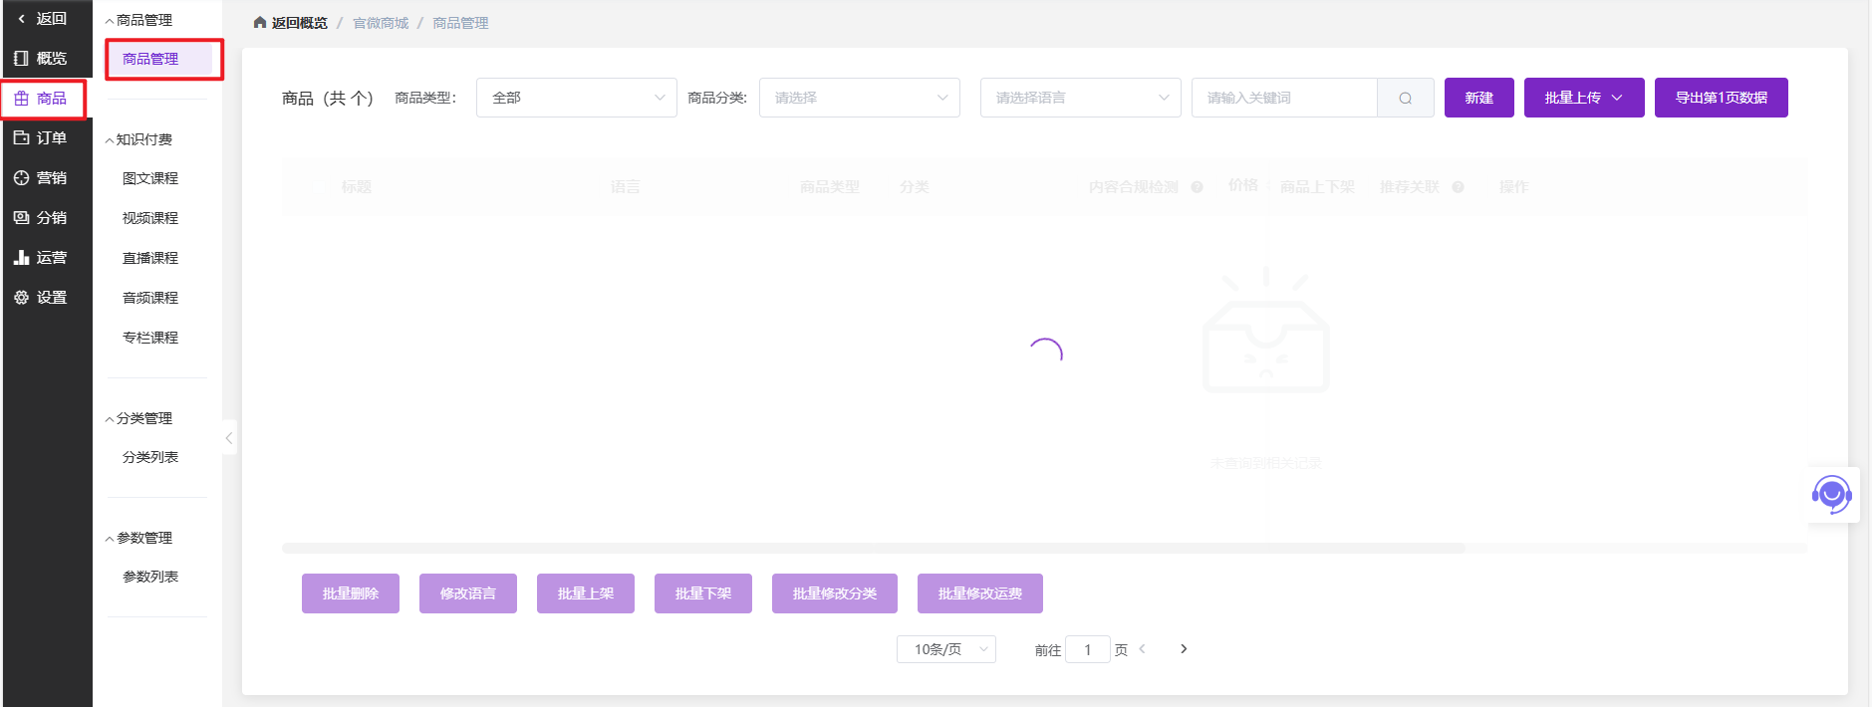Click the home icon in the breadcrumb
This screenshot has width=1872, height=707.
tap(260, 22)
